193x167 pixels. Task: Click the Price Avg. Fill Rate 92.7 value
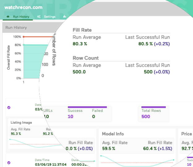(x=187, y=148)
